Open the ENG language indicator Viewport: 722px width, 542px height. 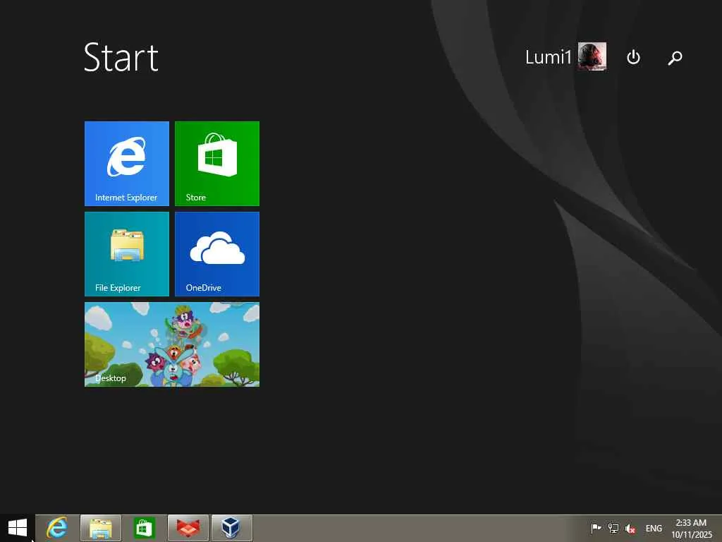[654, 528]
